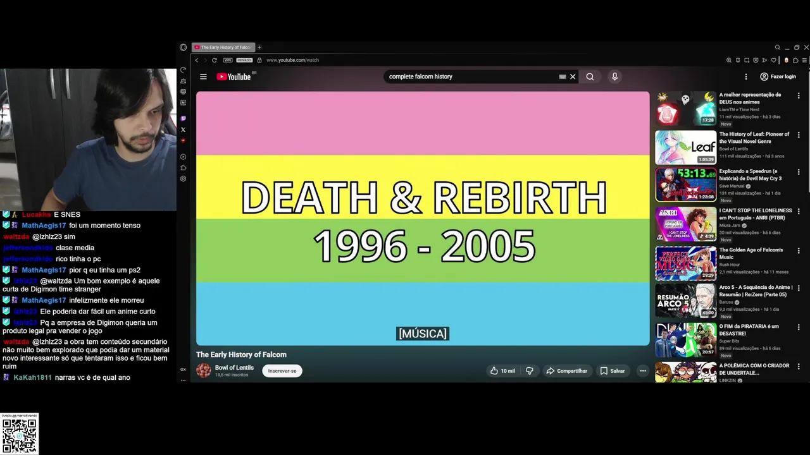Viewport: 810px width, 455px height.
Task: Open the Bowl of Lentils channel avatar
Action: (x=204, y=370)
